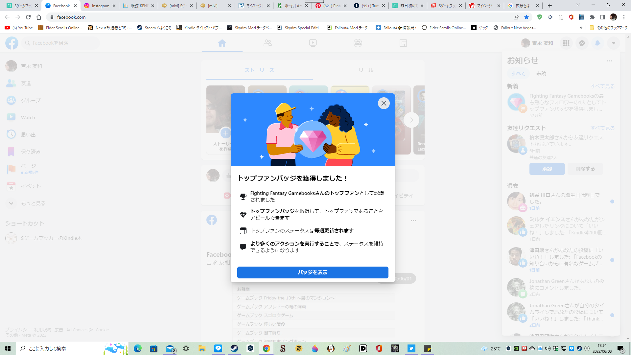631x355 pixels.
Task: Switch to the (821) Pinterest browser tab
Action: [x=331, y=6]
